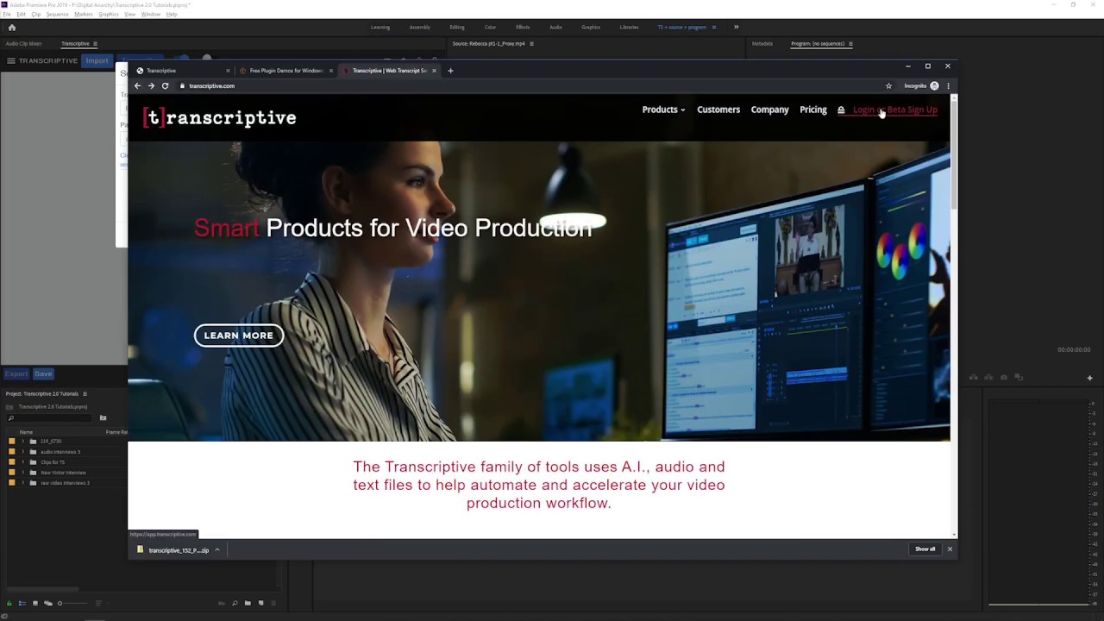The width and height of the screenshot is (1104, 621).
Task: Switch Project panel to freeform view
Action: click(47, 603)
